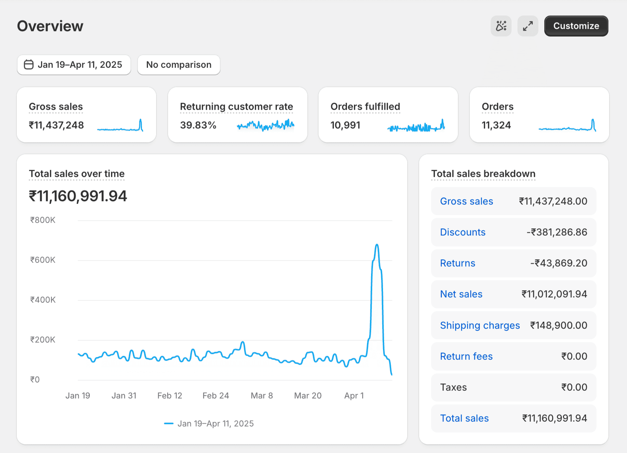The image size is (627, 453).
Task: Click the Orders card sparkline
Action: (567, 125)
